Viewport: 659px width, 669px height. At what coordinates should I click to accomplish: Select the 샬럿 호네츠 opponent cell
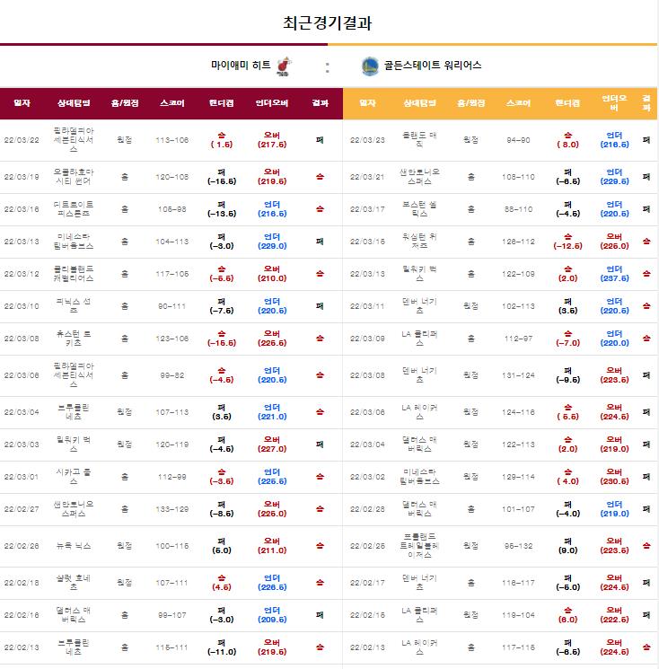(74, 583)
